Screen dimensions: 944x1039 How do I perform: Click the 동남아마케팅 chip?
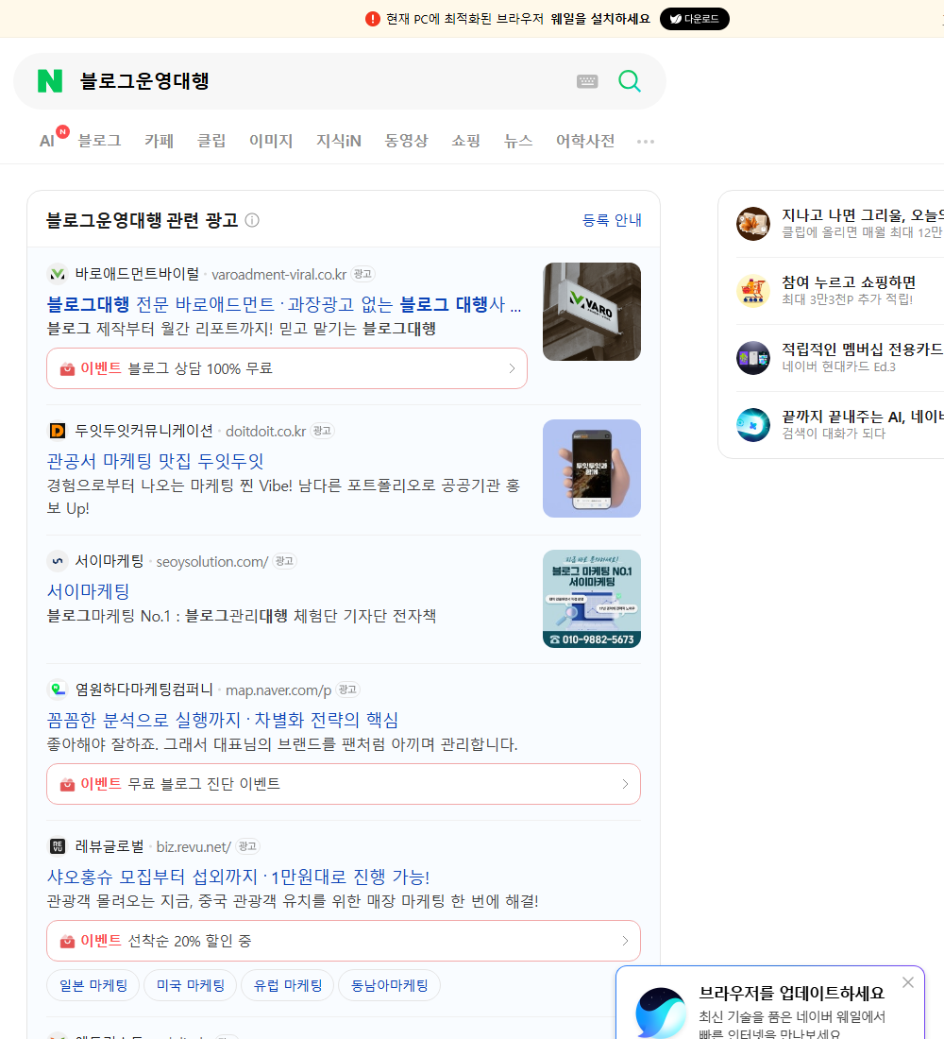(389, 985)
